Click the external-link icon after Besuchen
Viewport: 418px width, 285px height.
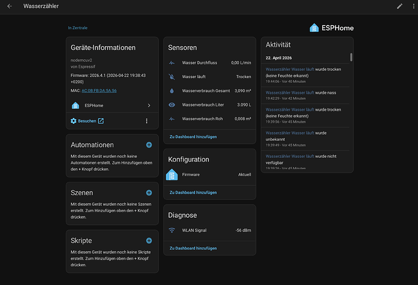point(101,121)
